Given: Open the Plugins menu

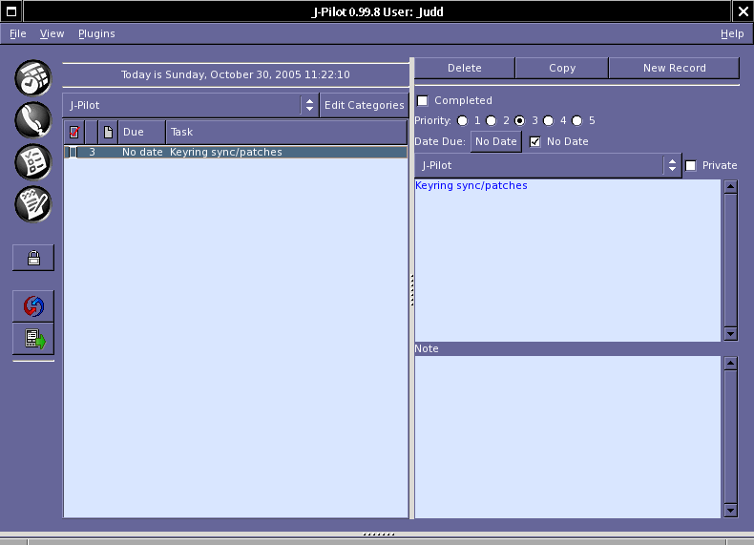Looking at the screenshot, I should (x=96, y=33).
